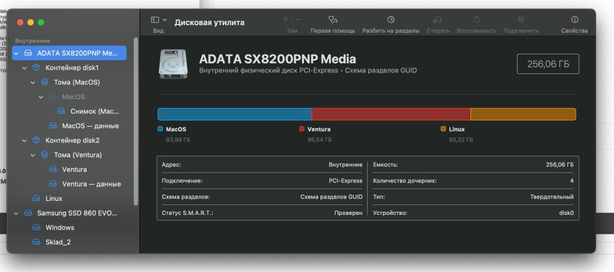Click the Твердотельный type value

pos(552,197)
